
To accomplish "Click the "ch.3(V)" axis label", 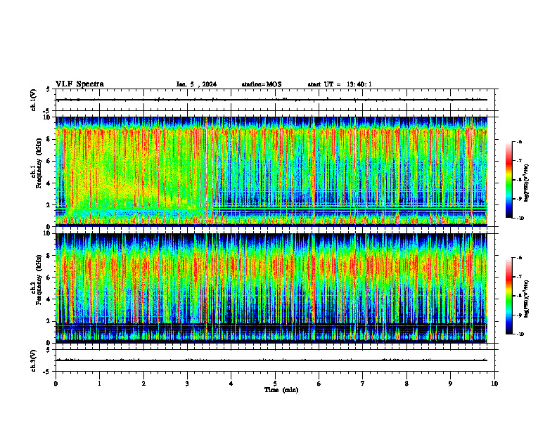I will click(34, 360).
